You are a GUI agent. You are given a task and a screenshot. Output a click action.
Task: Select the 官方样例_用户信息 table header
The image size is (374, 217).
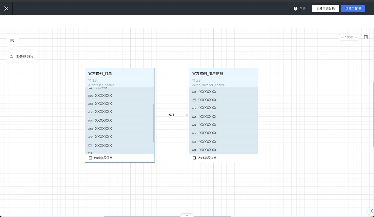(208, 73)
